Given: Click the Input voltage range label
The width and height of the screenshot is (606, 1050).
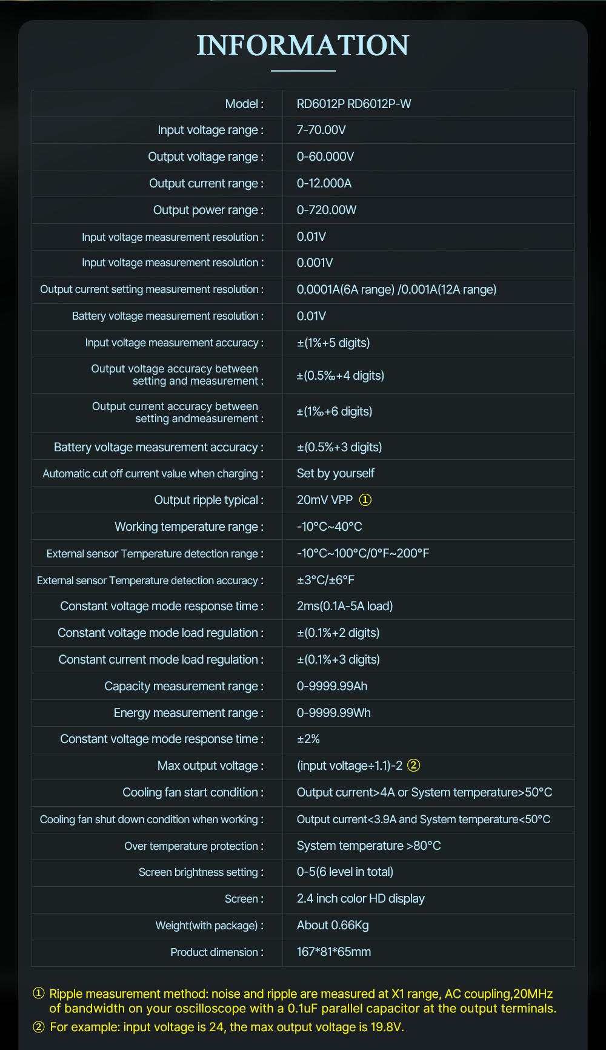Looking at the screenshot, I should [210, 130].
